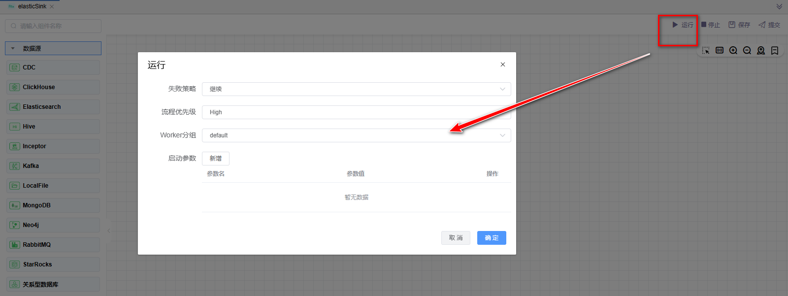Select the Neo4j component icon
The width and height of the screenshot is (788, 296).
coord(15,225)
